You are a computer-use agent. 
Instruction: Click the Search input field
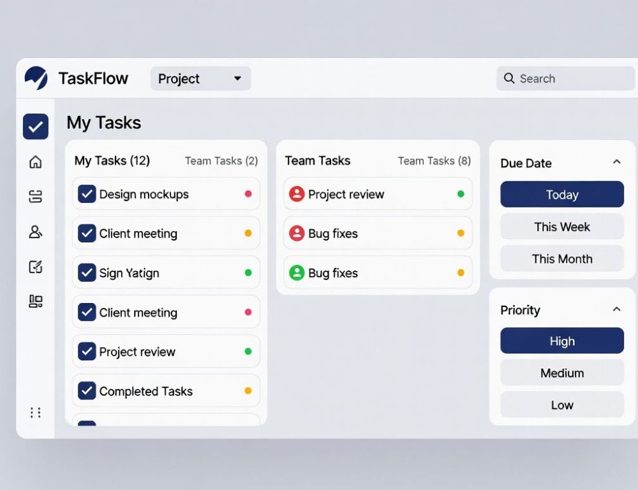coord(565,78)
